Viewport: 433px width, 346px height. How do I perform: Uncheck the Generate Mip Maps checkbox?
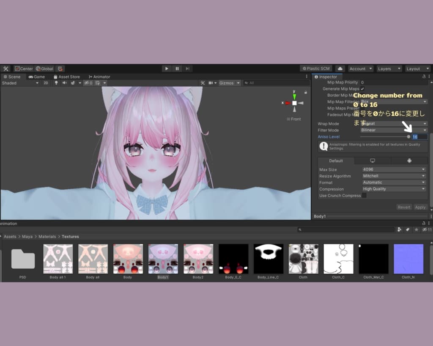click(362, 89)
